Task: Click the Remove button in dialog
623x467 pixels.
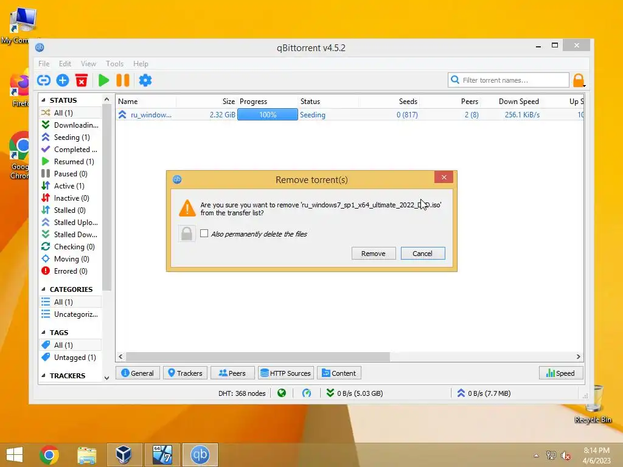Action: (374, 254)
